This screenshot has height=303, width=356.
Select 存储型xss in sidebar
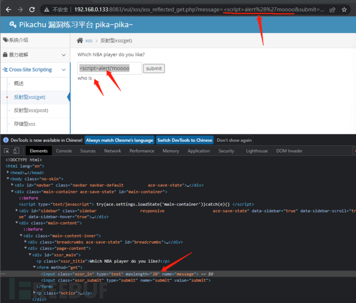pos(25,124)
